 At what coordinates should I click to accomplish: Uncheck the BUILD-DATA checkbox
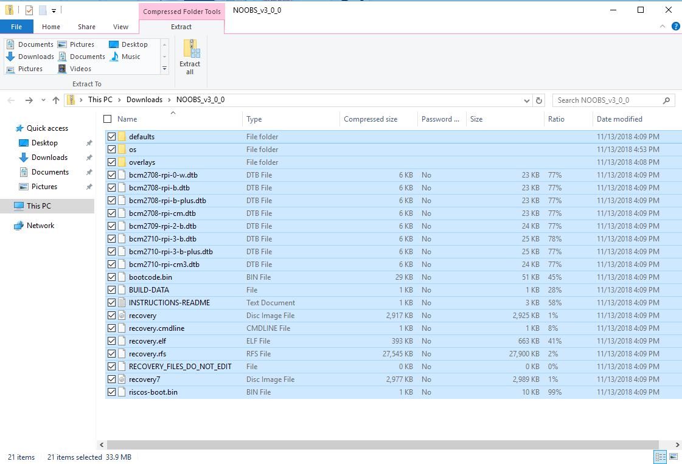[x=111, y=289]
